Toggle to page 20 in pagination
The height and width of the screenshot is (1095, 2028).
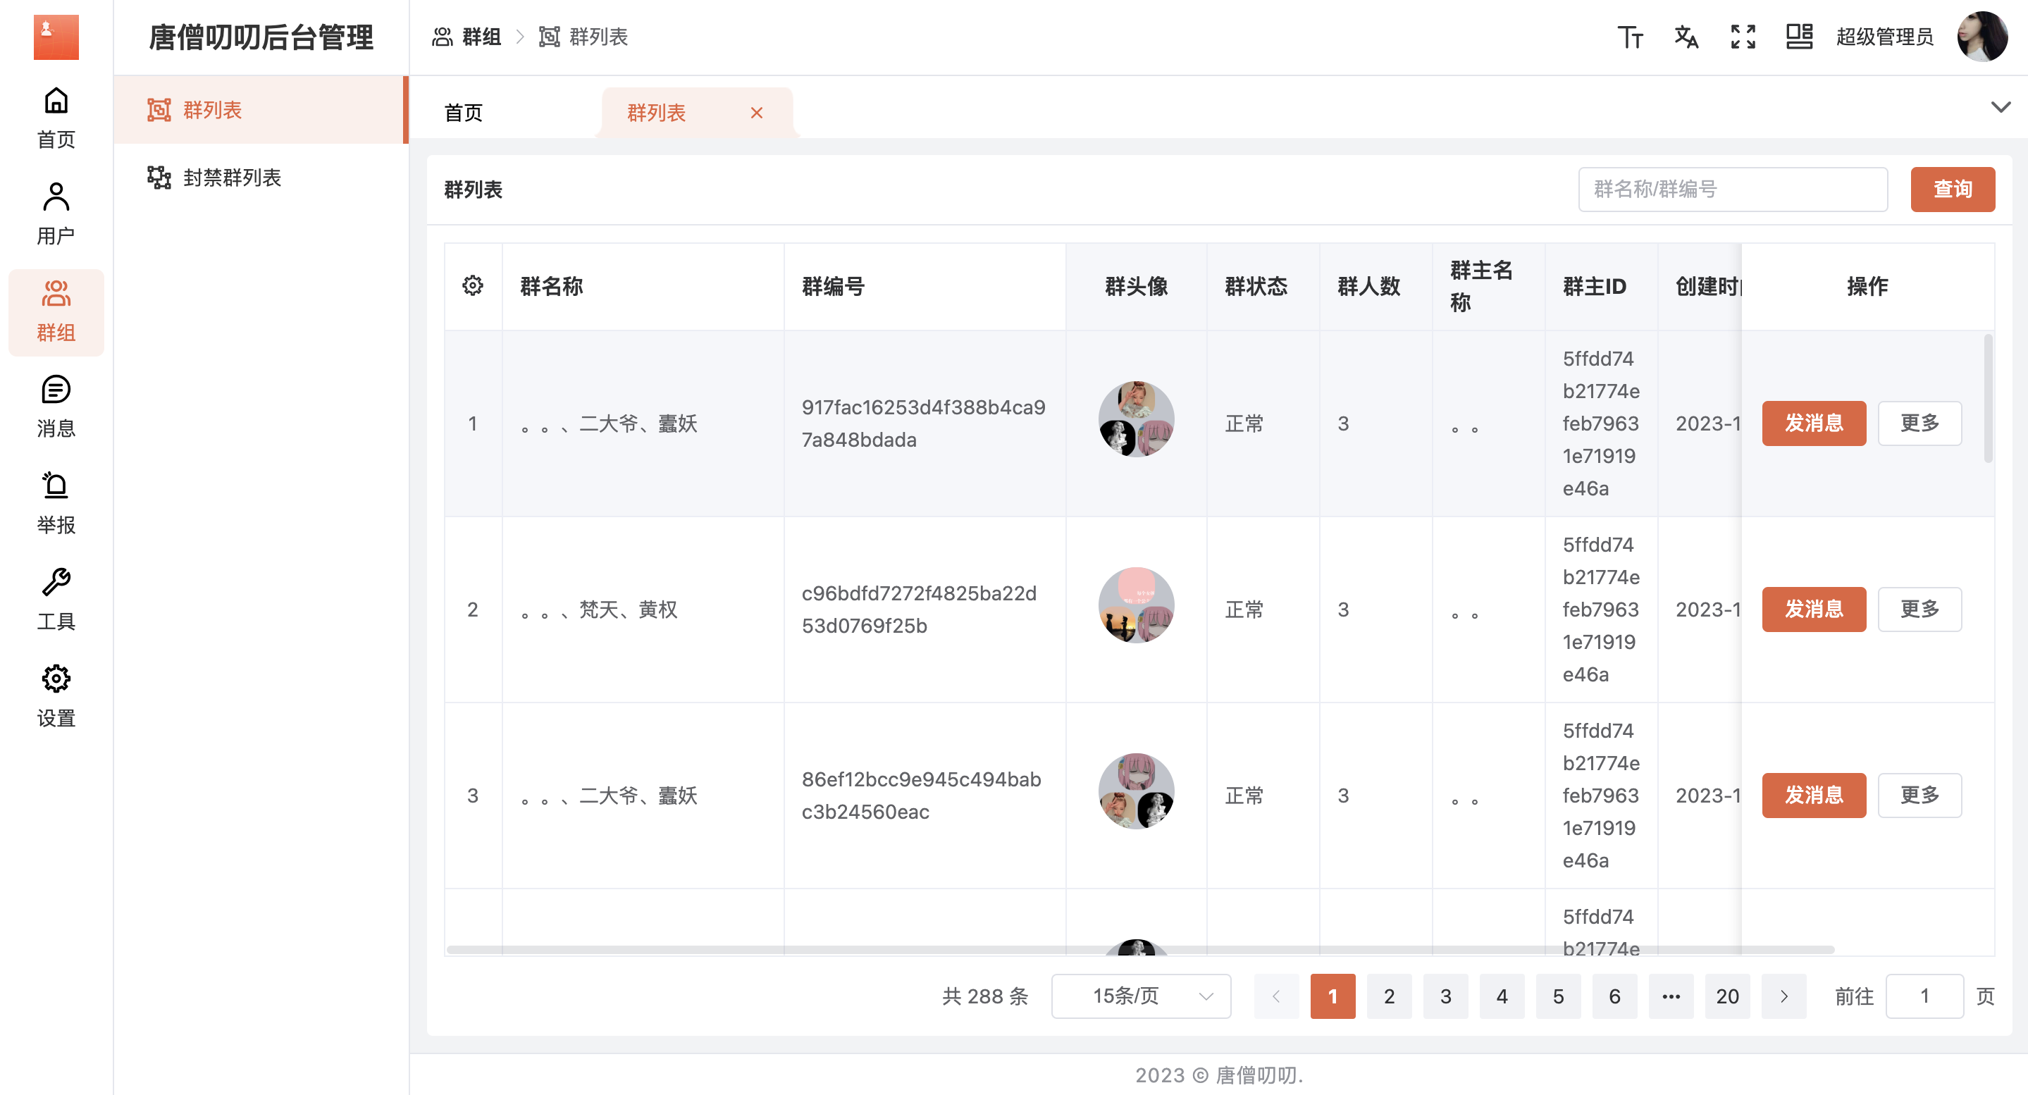[x=1726, y=998]
